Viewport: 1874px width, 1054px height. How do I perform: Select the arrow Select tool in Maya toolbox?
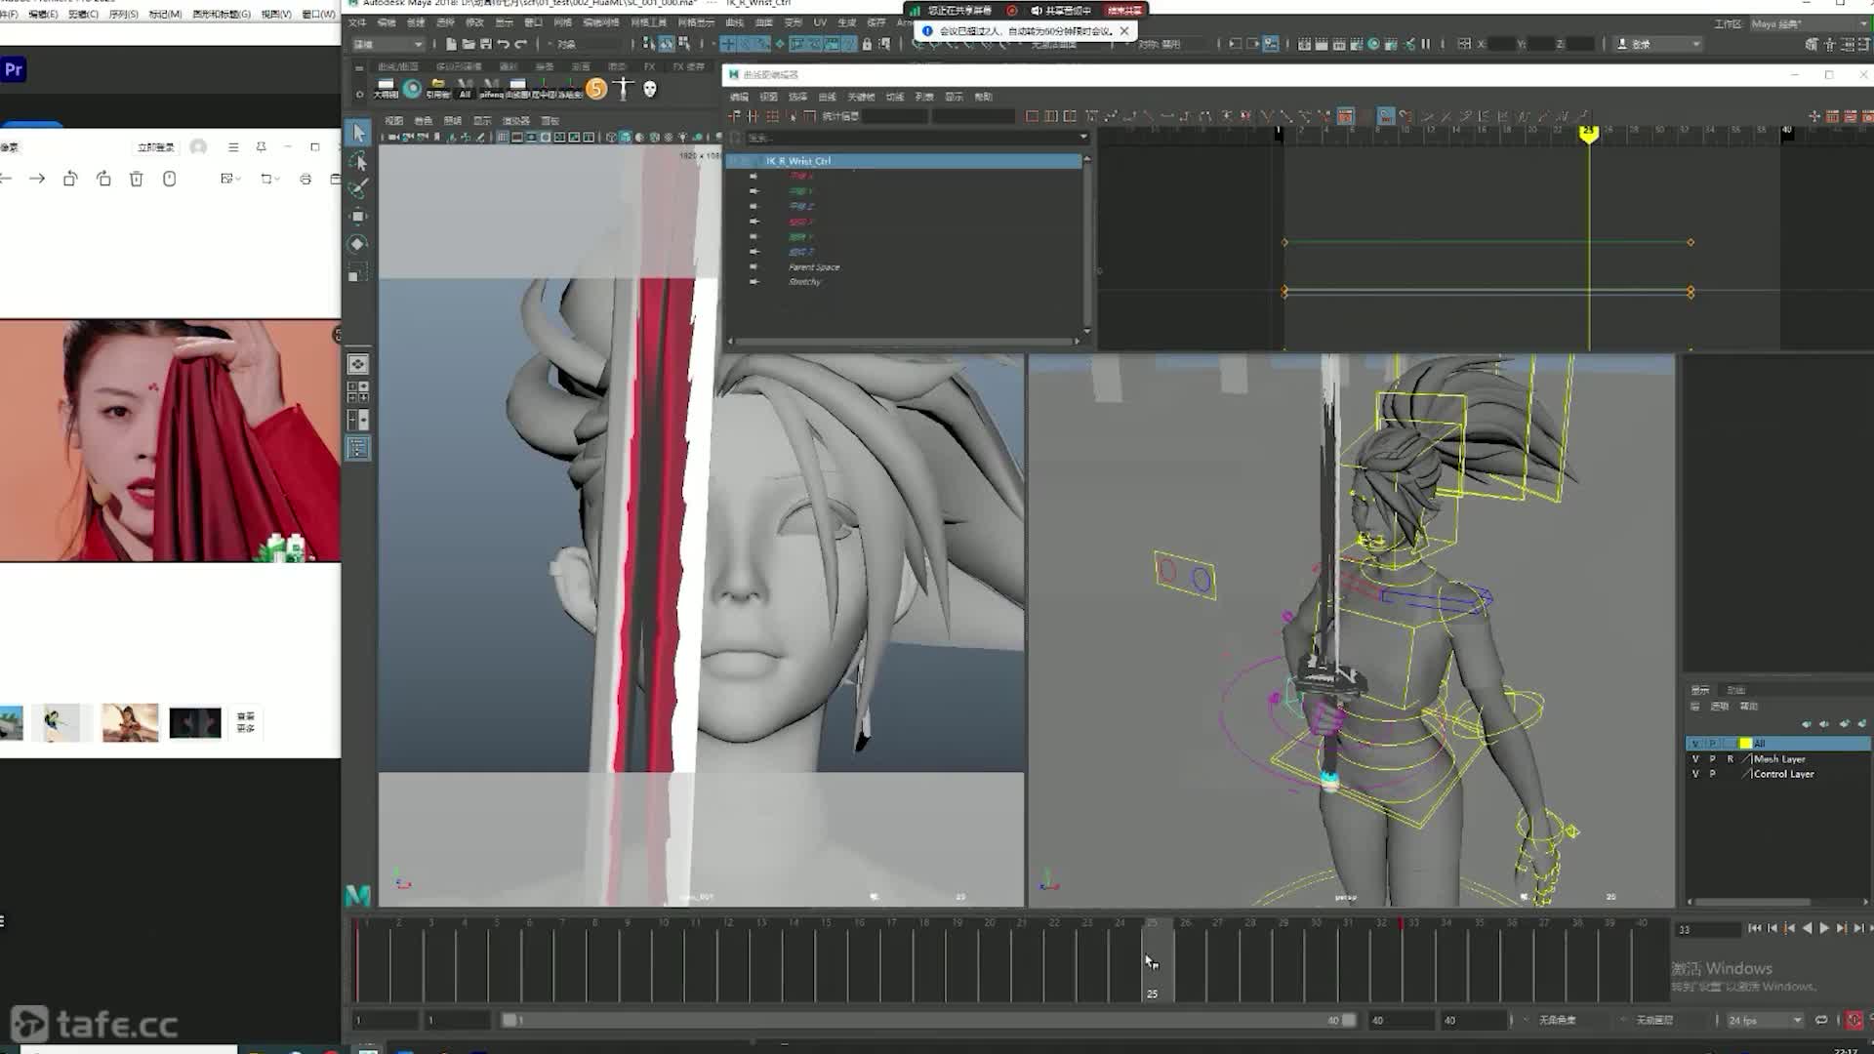(x=358, y=132)
